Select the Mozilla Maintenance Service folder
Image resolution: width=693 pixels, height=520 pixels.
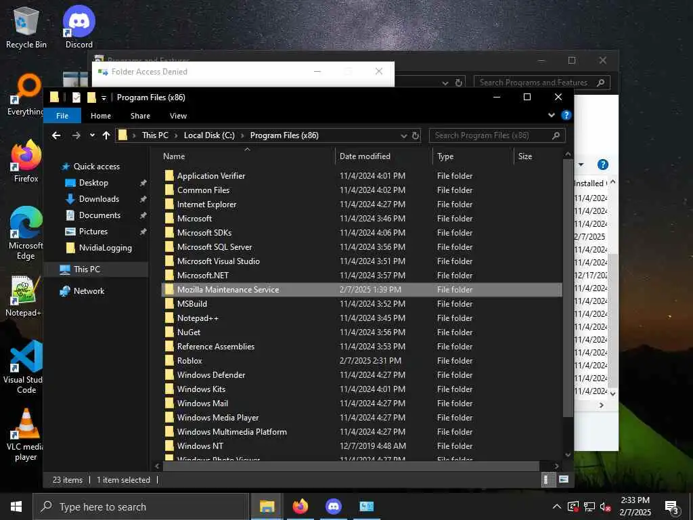point(362,290)
